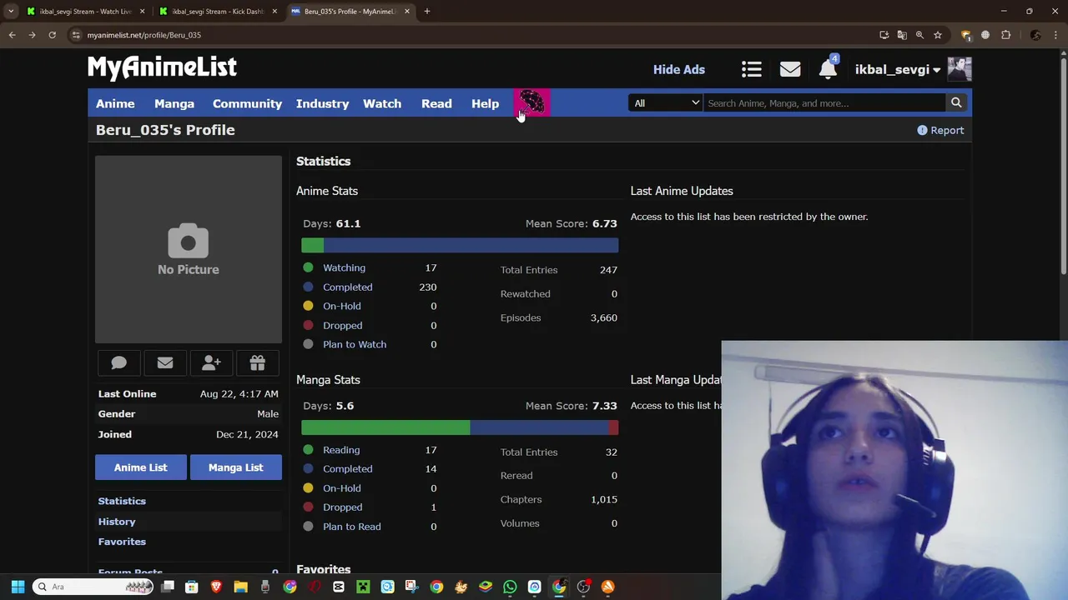The image size is (1068, 600).
Task: Open the Favorites sidebar link
Action: [x=122, y=542]
